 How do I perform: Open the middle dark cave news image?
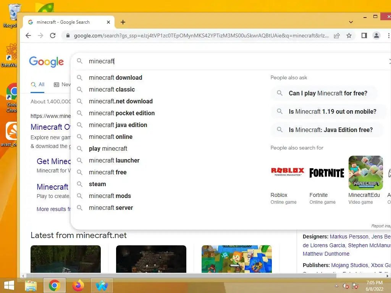(151, 259)
